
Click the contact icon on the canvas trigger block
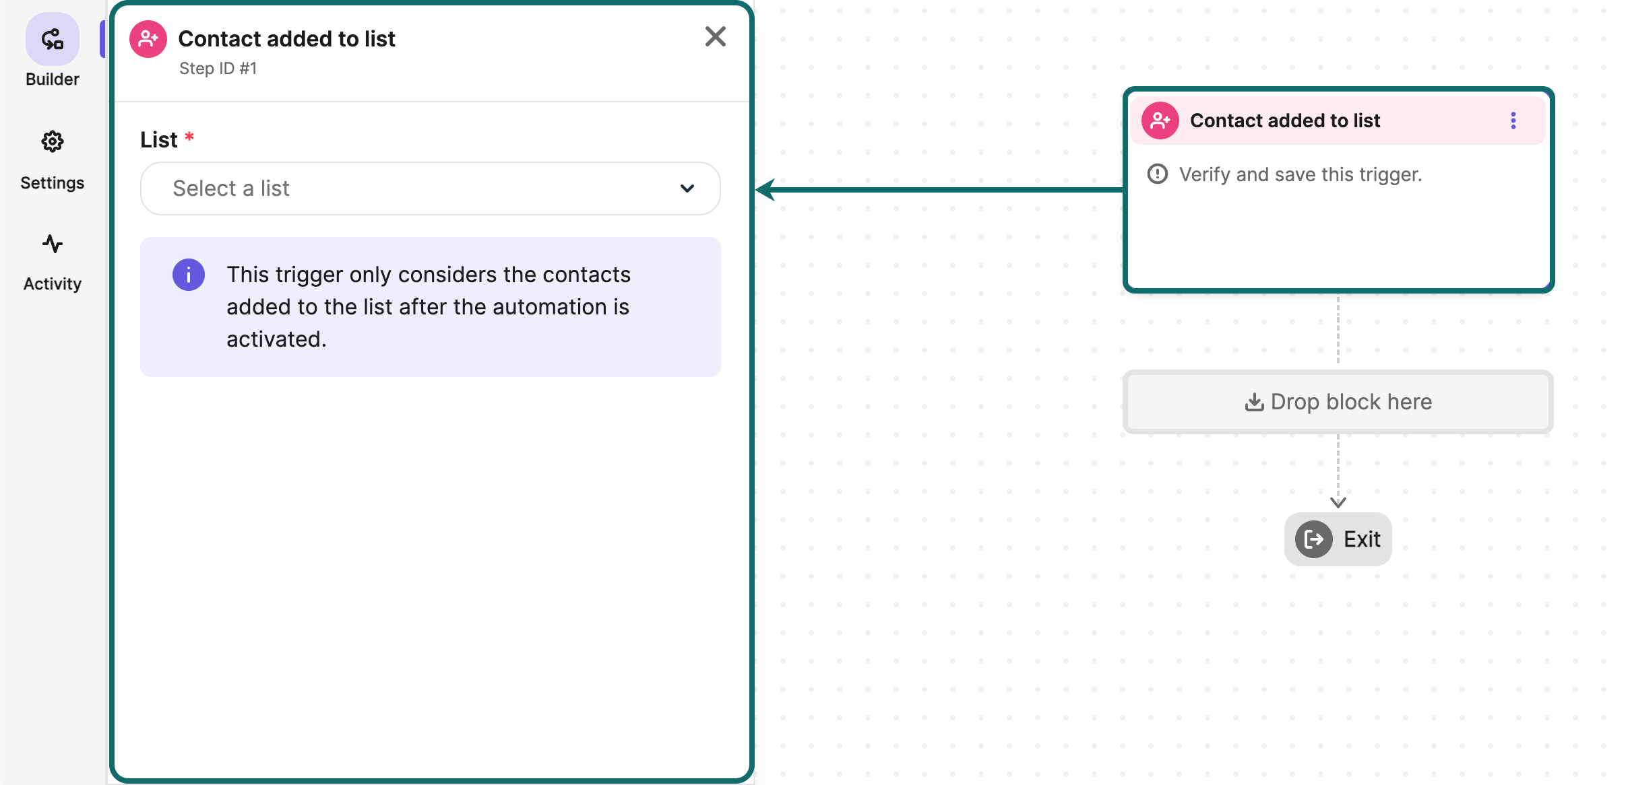click(x=1160, y=121)
